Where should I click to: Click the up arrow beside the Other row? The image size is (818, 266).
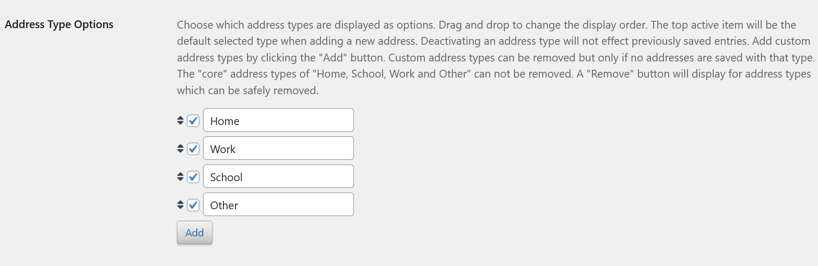180,202
